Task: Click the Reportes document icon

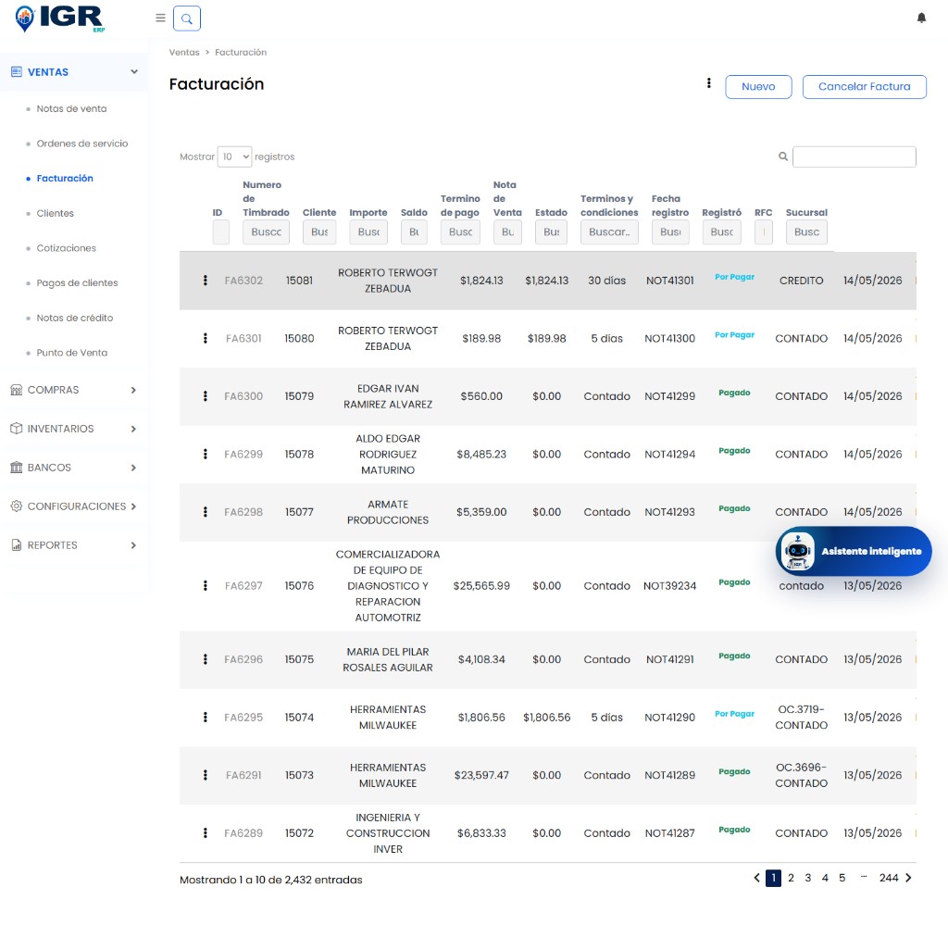Action: coord(17,545)
